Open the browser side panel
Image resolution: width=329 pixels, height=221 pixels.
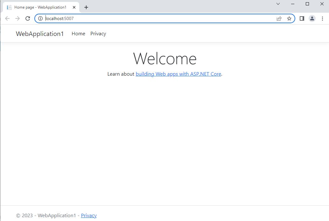pos(302,18)
